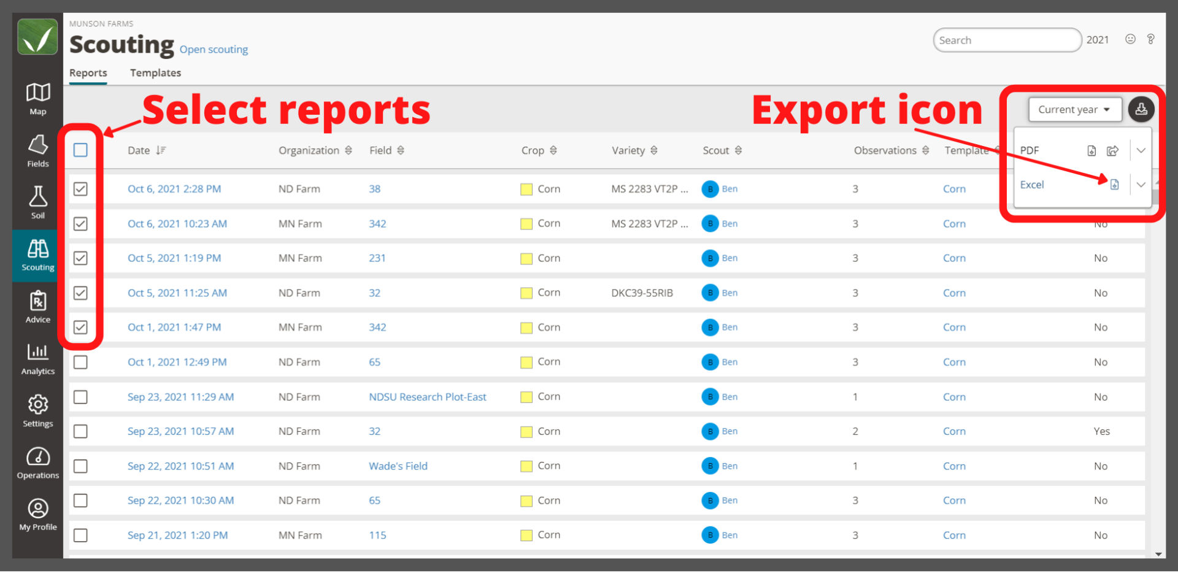The width and height of the screenshot is (1178, 573).
Task: Open Settings gear in sidebar
Action: pos(37,411)
